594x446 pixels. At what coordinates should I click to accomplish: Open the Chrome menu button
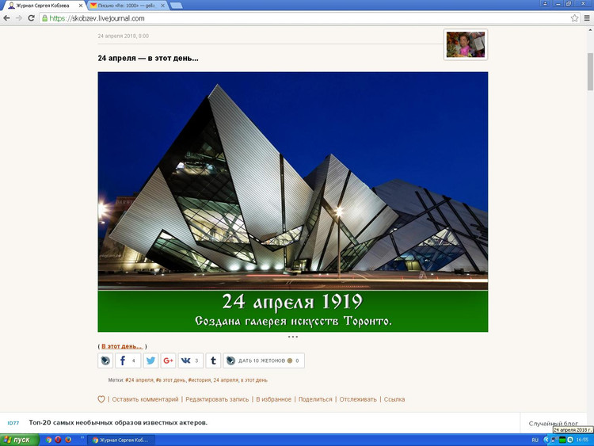pyautogui.click(x=586, y=18)
